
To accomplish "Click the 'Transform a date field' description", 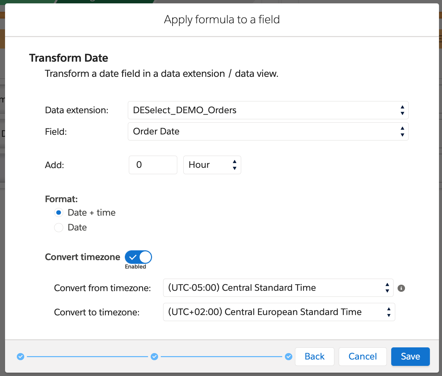I will [x=162, y=74].
